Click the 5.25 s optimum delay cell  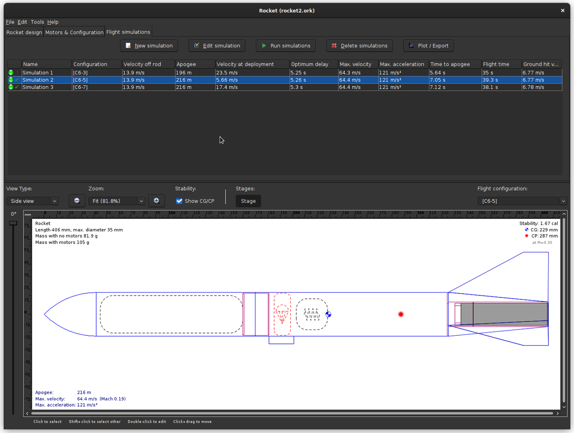(x=313, y=73)
